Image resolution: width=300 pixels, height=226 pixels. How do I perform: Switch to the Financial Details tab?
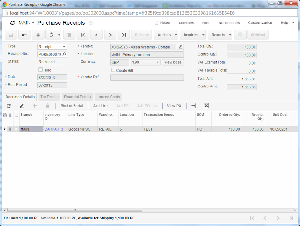tap(77, 97)
